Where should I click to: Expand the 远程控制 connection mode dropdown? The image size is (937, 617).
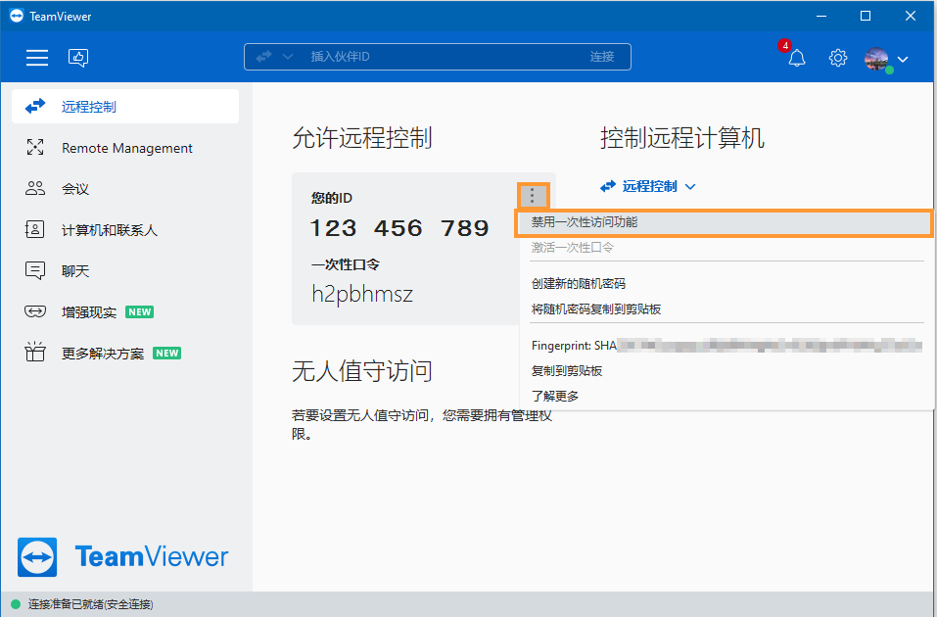(x=687, y=186)
